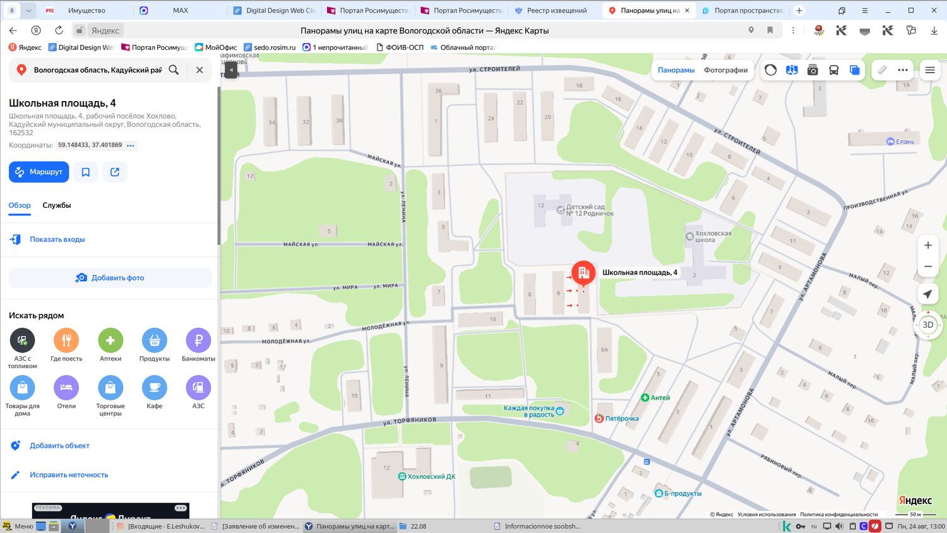The image size is (947, 533).
Task: Share the place via the share icon
Action: click(x=115, y=172)
